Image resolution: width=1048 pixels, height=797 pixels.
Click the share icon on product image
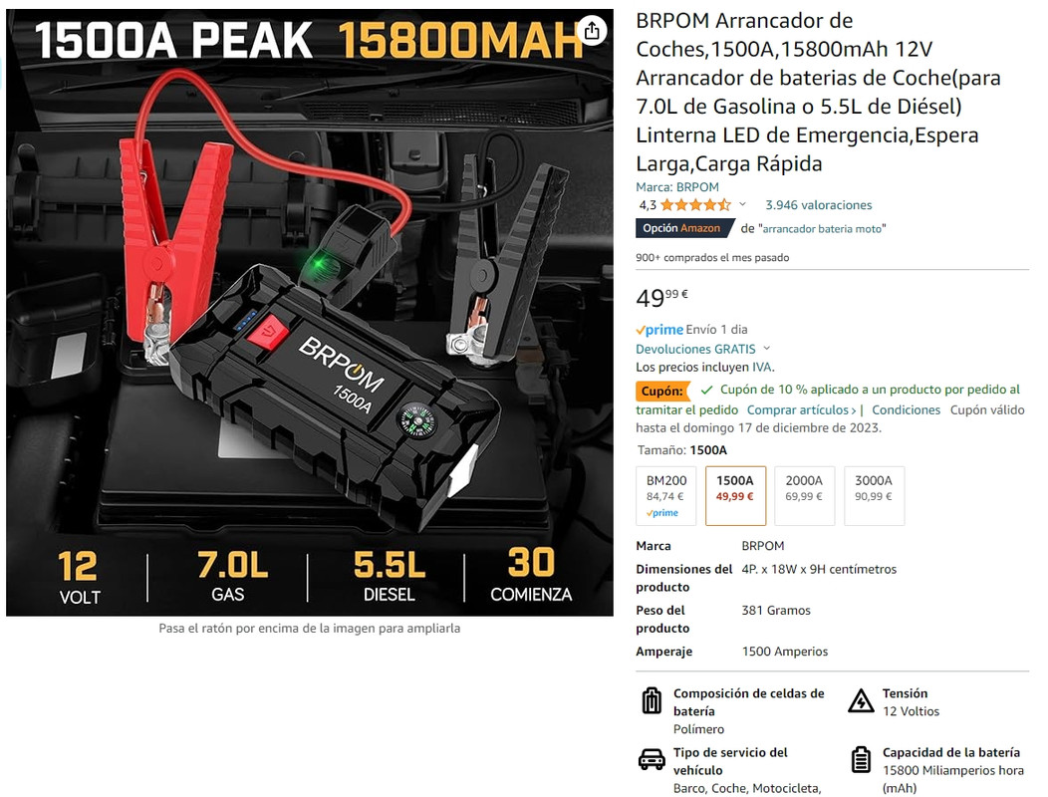pyautogui.click(x=592, y=31)
